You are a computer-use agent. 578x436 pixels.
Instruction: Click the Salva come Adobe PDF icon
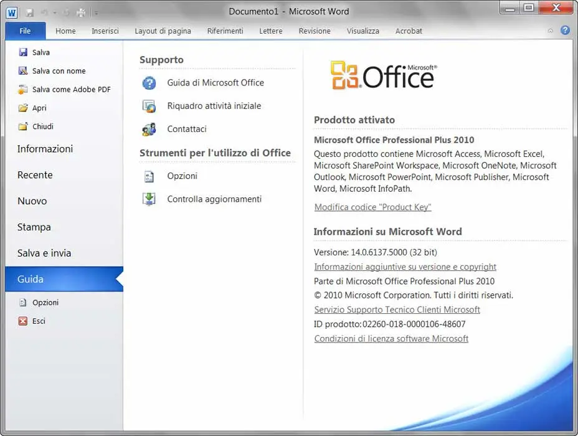[23, 89]
